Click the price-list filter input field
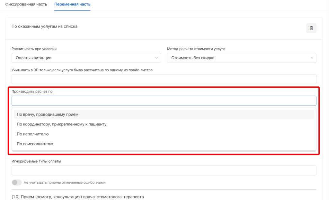The width and height of the screenshot is (329, 200). pyautogui.click(x=164, y=79)
